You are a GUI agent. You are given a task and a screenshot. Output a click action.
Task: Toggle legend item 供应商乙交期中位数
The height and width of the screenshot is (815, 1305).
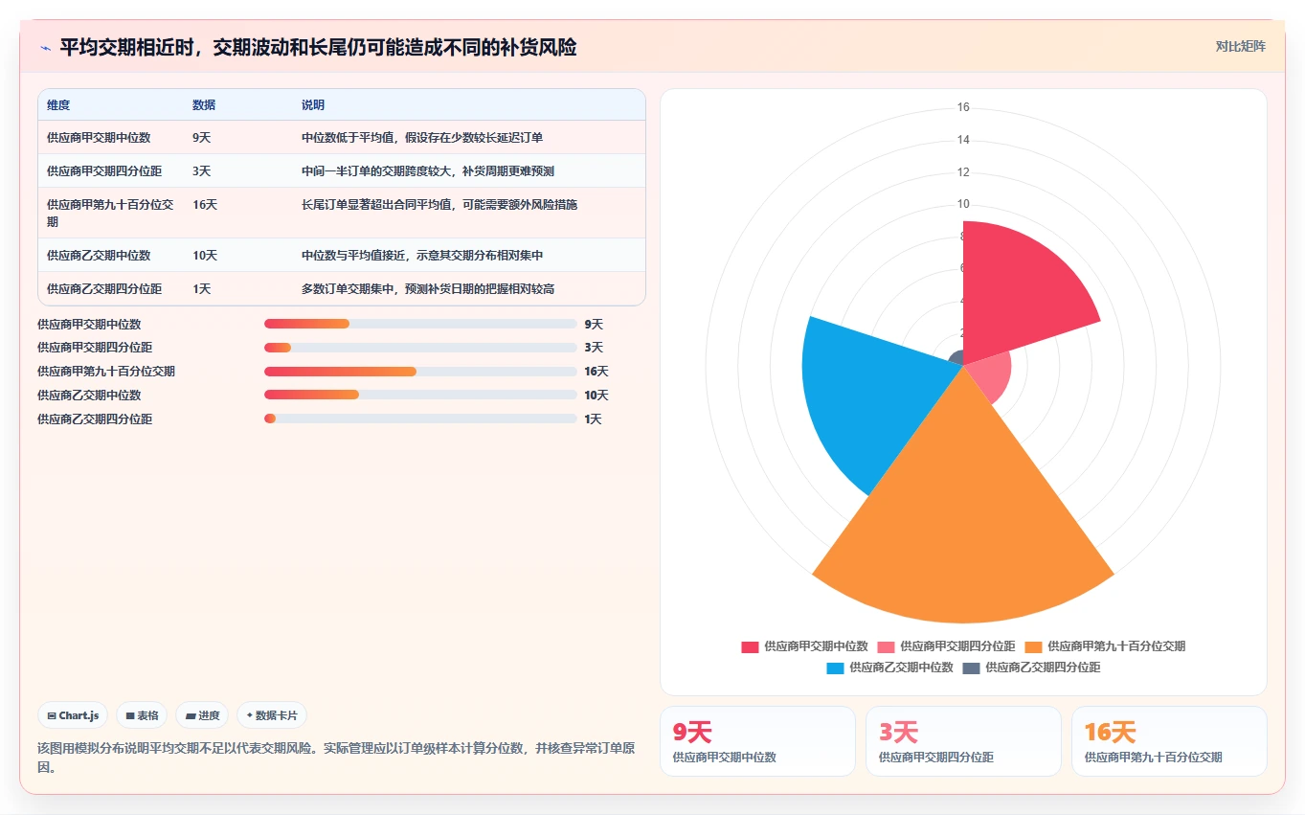(889, 668)
